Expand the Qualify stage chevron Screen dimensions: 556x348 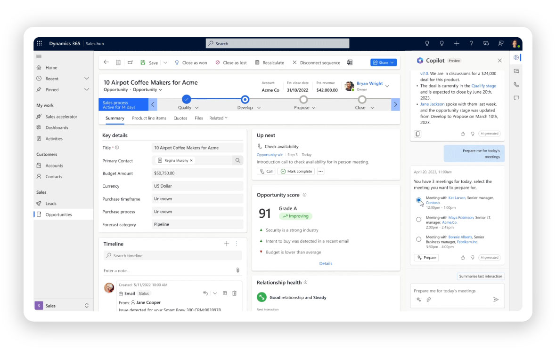(197, 108)
